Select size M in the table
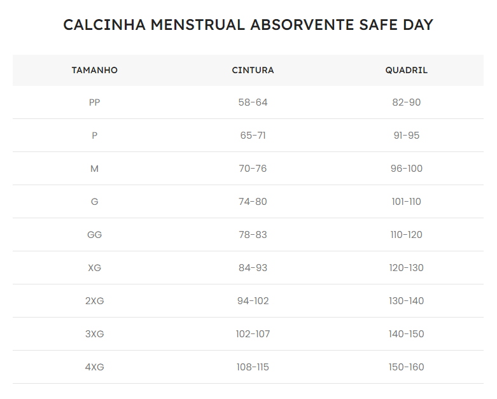This screenshot has width=497, height=399. [x=94, y=169]
